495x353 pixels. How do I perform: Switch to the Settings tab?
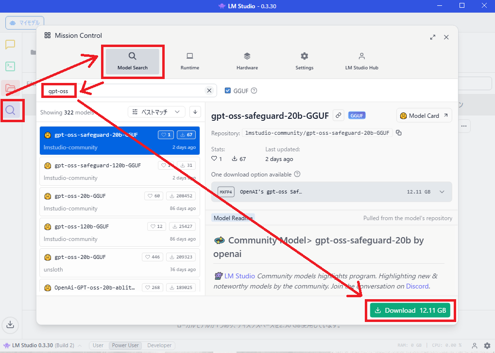click(304, 62)
